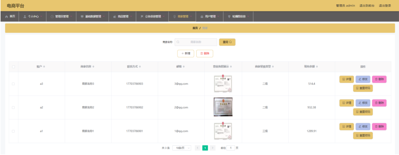The height and width of the screenshot is (155, 399).
Task: Click the search magnifier in 商家名称 field
Action: tap(178, 42)
